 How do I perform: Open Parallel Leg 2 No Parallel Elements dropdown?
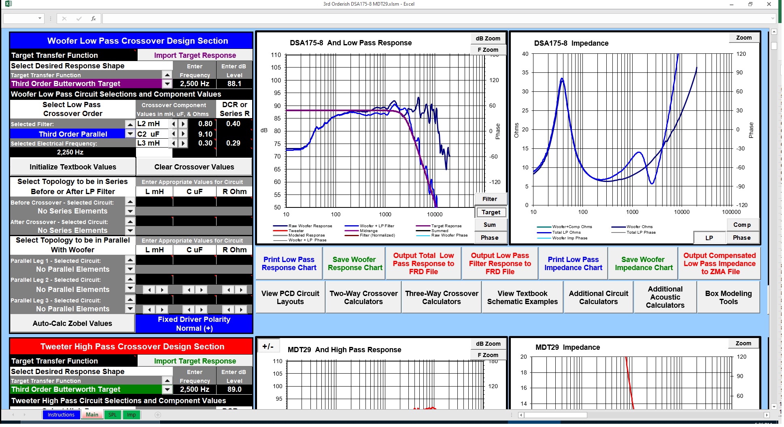(x=130, y=288)
